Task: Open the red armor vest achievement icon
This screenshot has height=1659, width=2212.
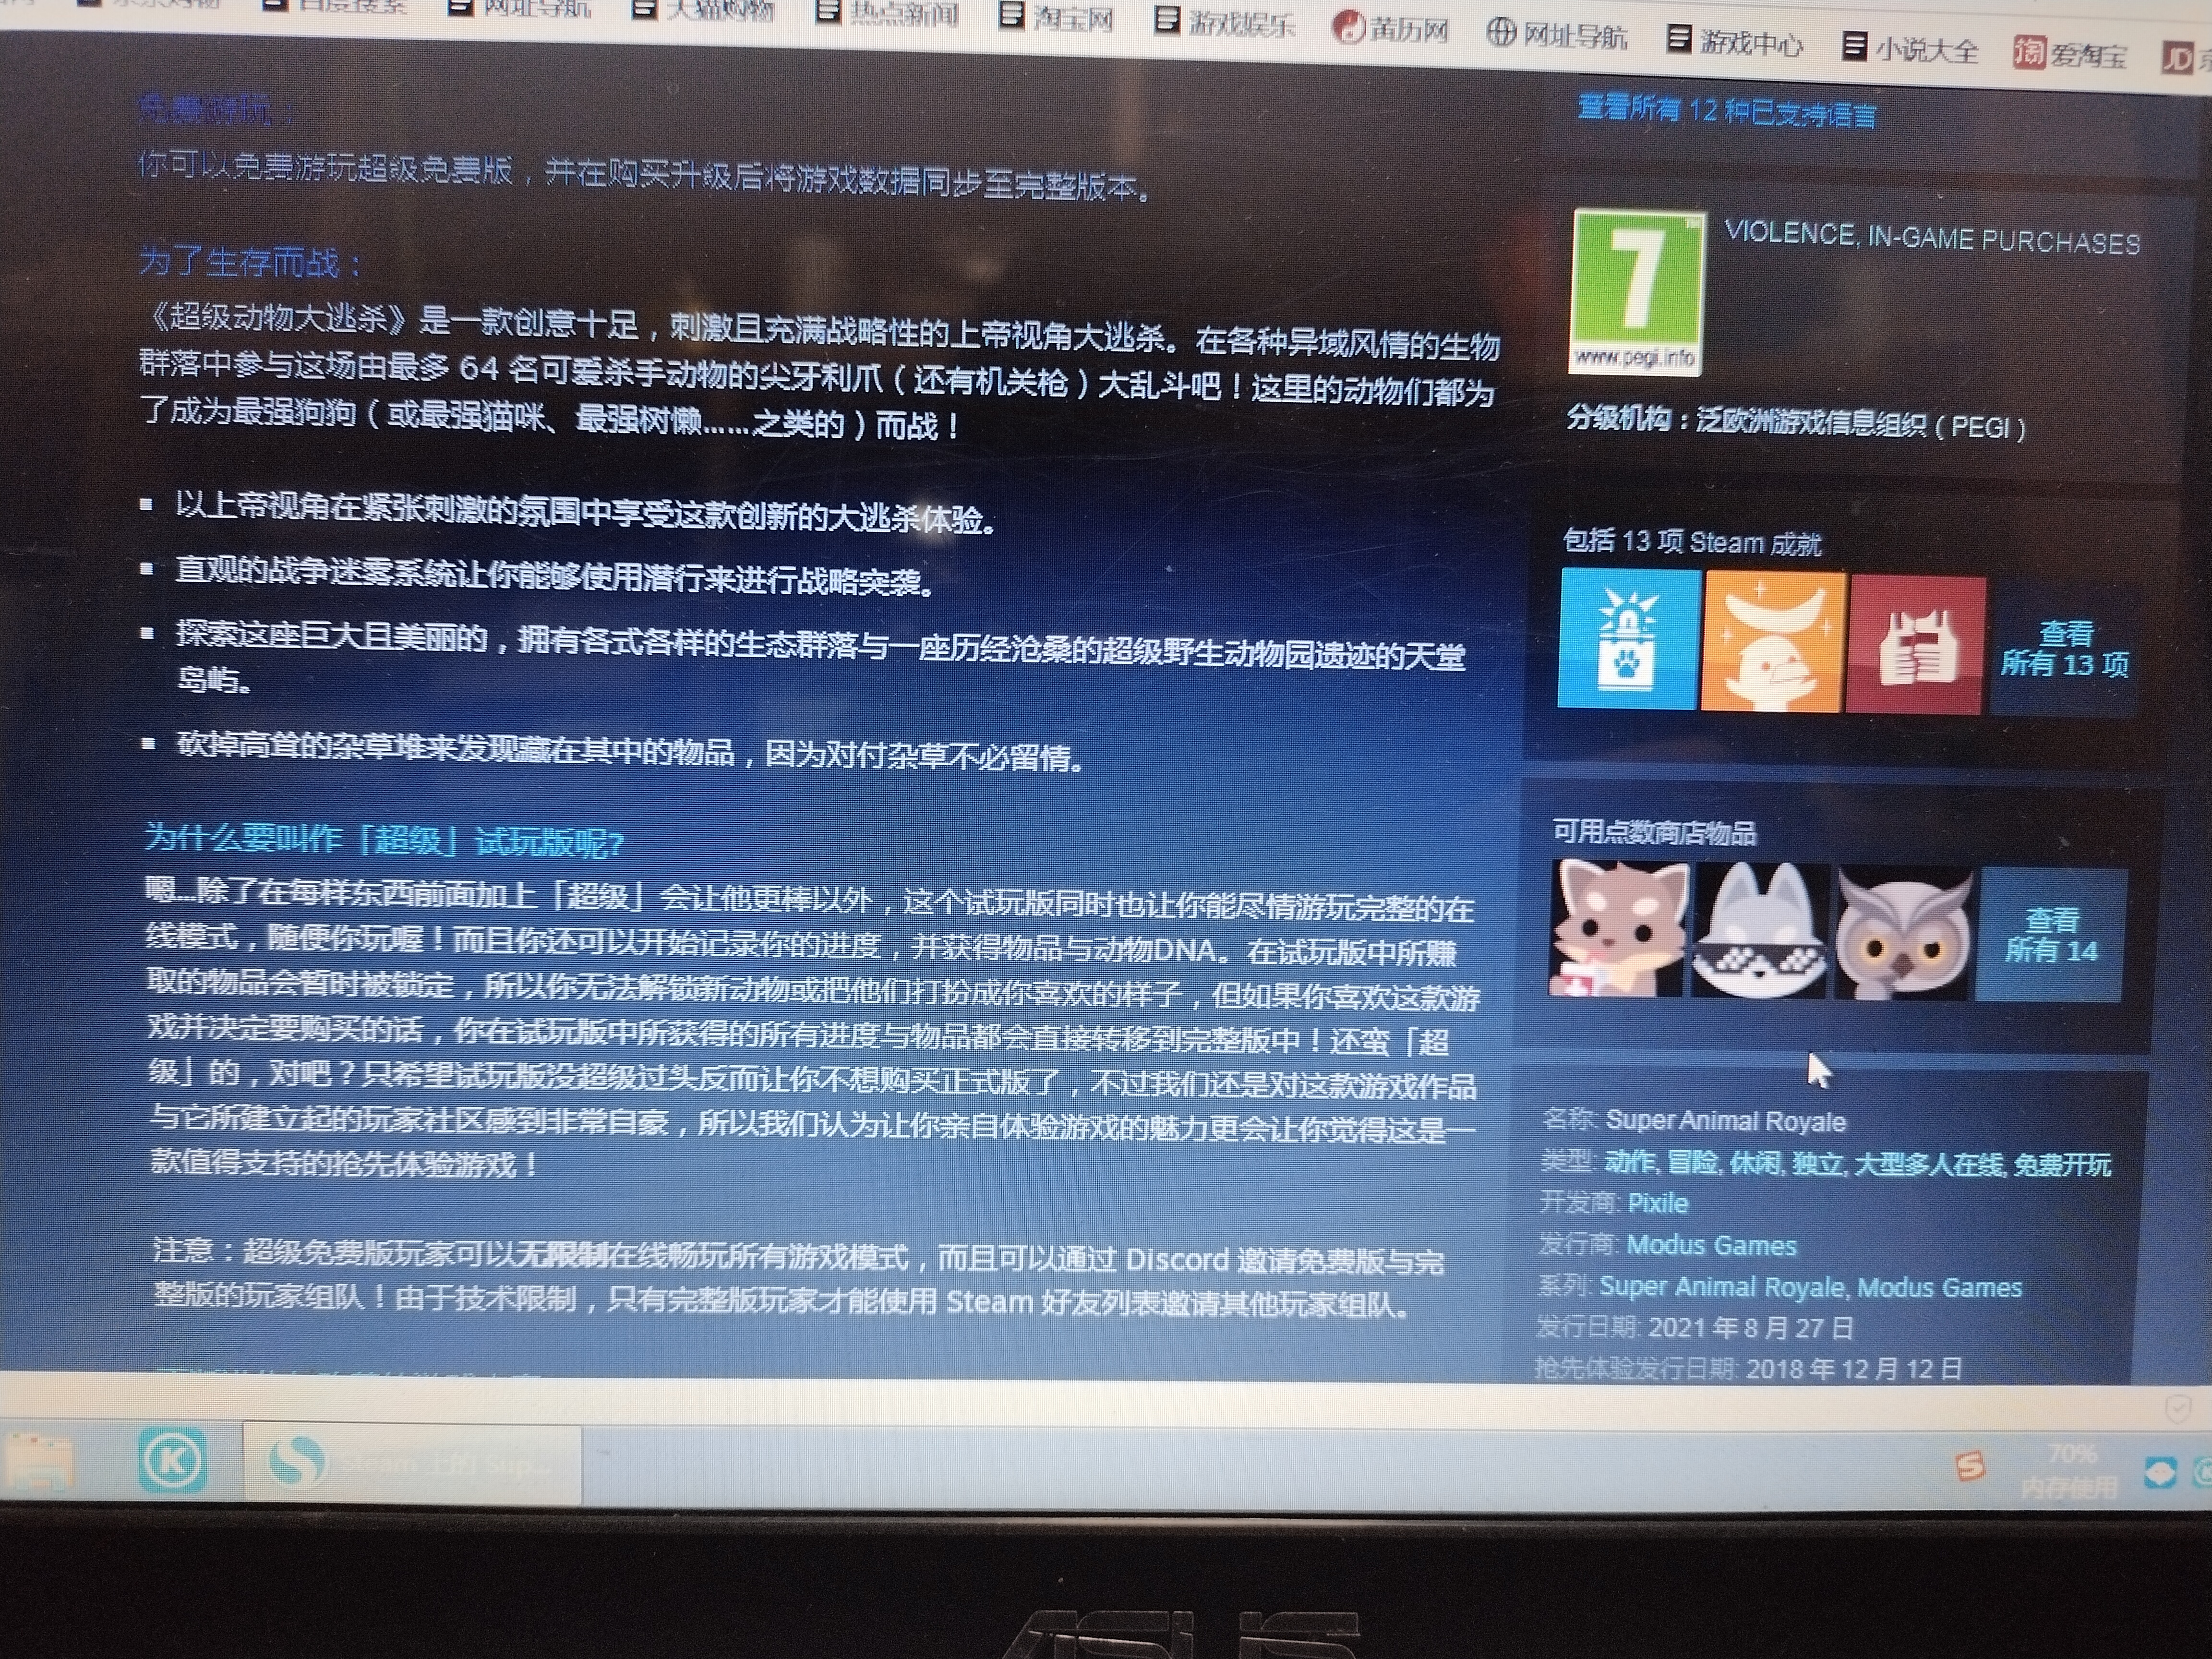Action: (x=1916, y=645)
